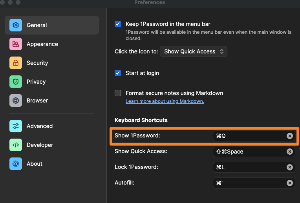Viewport: 300px width, 203px height.
Task: Click the Browser globe icon
Action: [16, 101]
